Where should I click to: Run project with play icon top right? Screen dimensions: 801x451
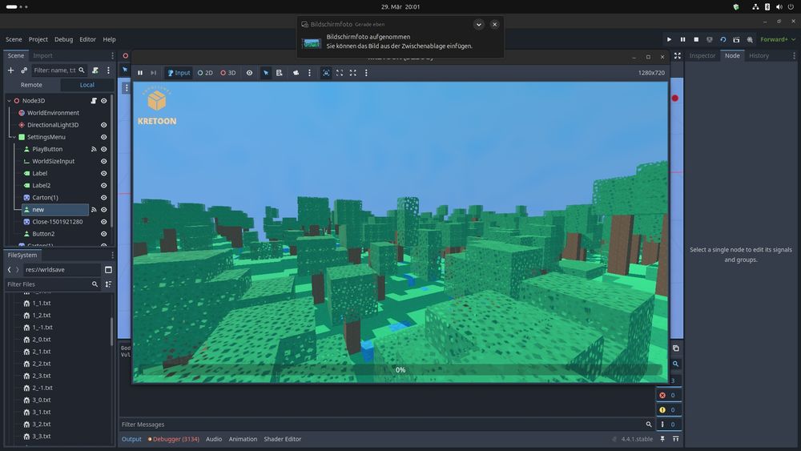[x=669, y=39]
